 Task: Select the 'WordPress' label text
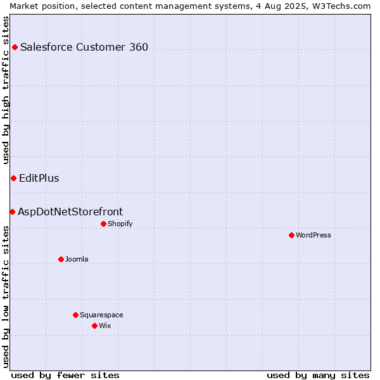tap(313, 235)
